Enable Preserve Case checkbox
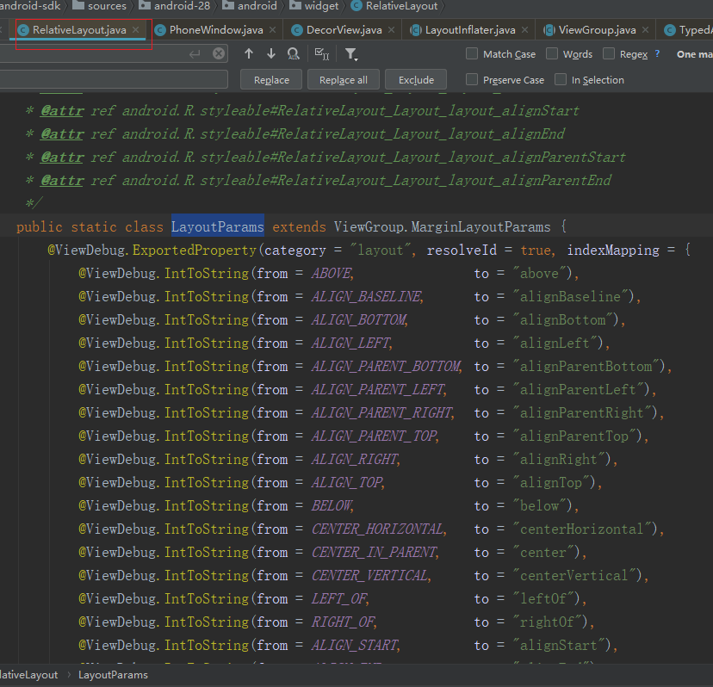 [472, 79]
